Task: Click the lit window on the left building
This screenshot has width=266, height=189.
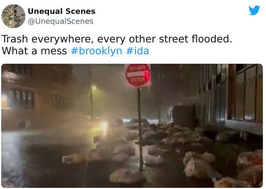Action: 5,101
